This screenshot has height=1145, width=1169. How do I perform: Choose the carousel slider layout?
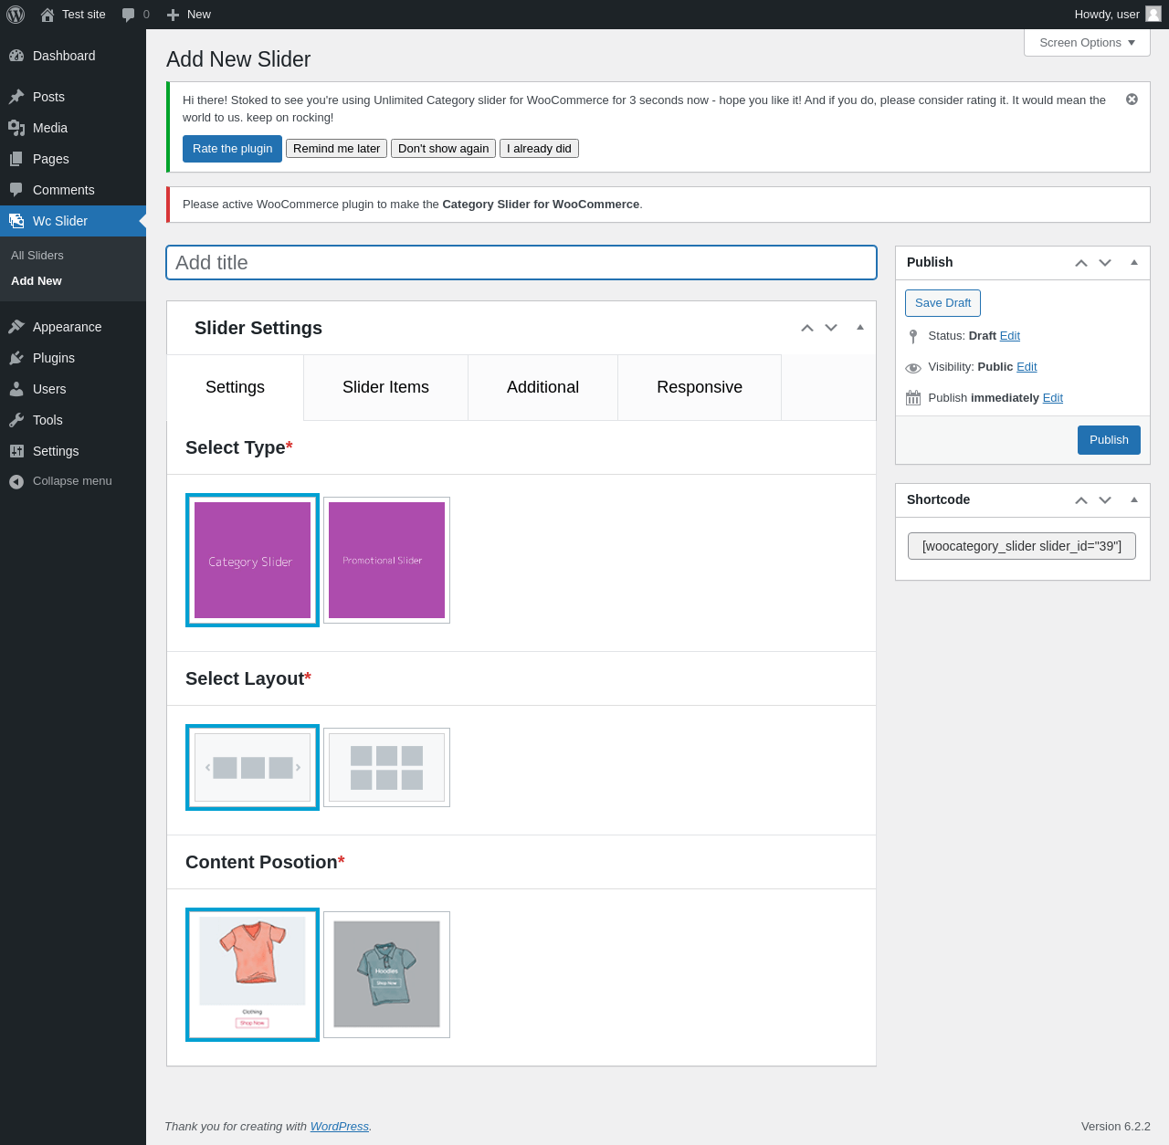pos(252,767)
